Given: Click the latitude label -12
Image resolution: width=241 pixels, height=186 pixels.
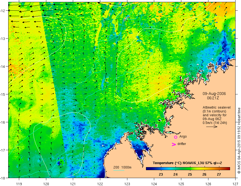Looking at the screenshot, I should pyautogui.click(x=3, y=11).
